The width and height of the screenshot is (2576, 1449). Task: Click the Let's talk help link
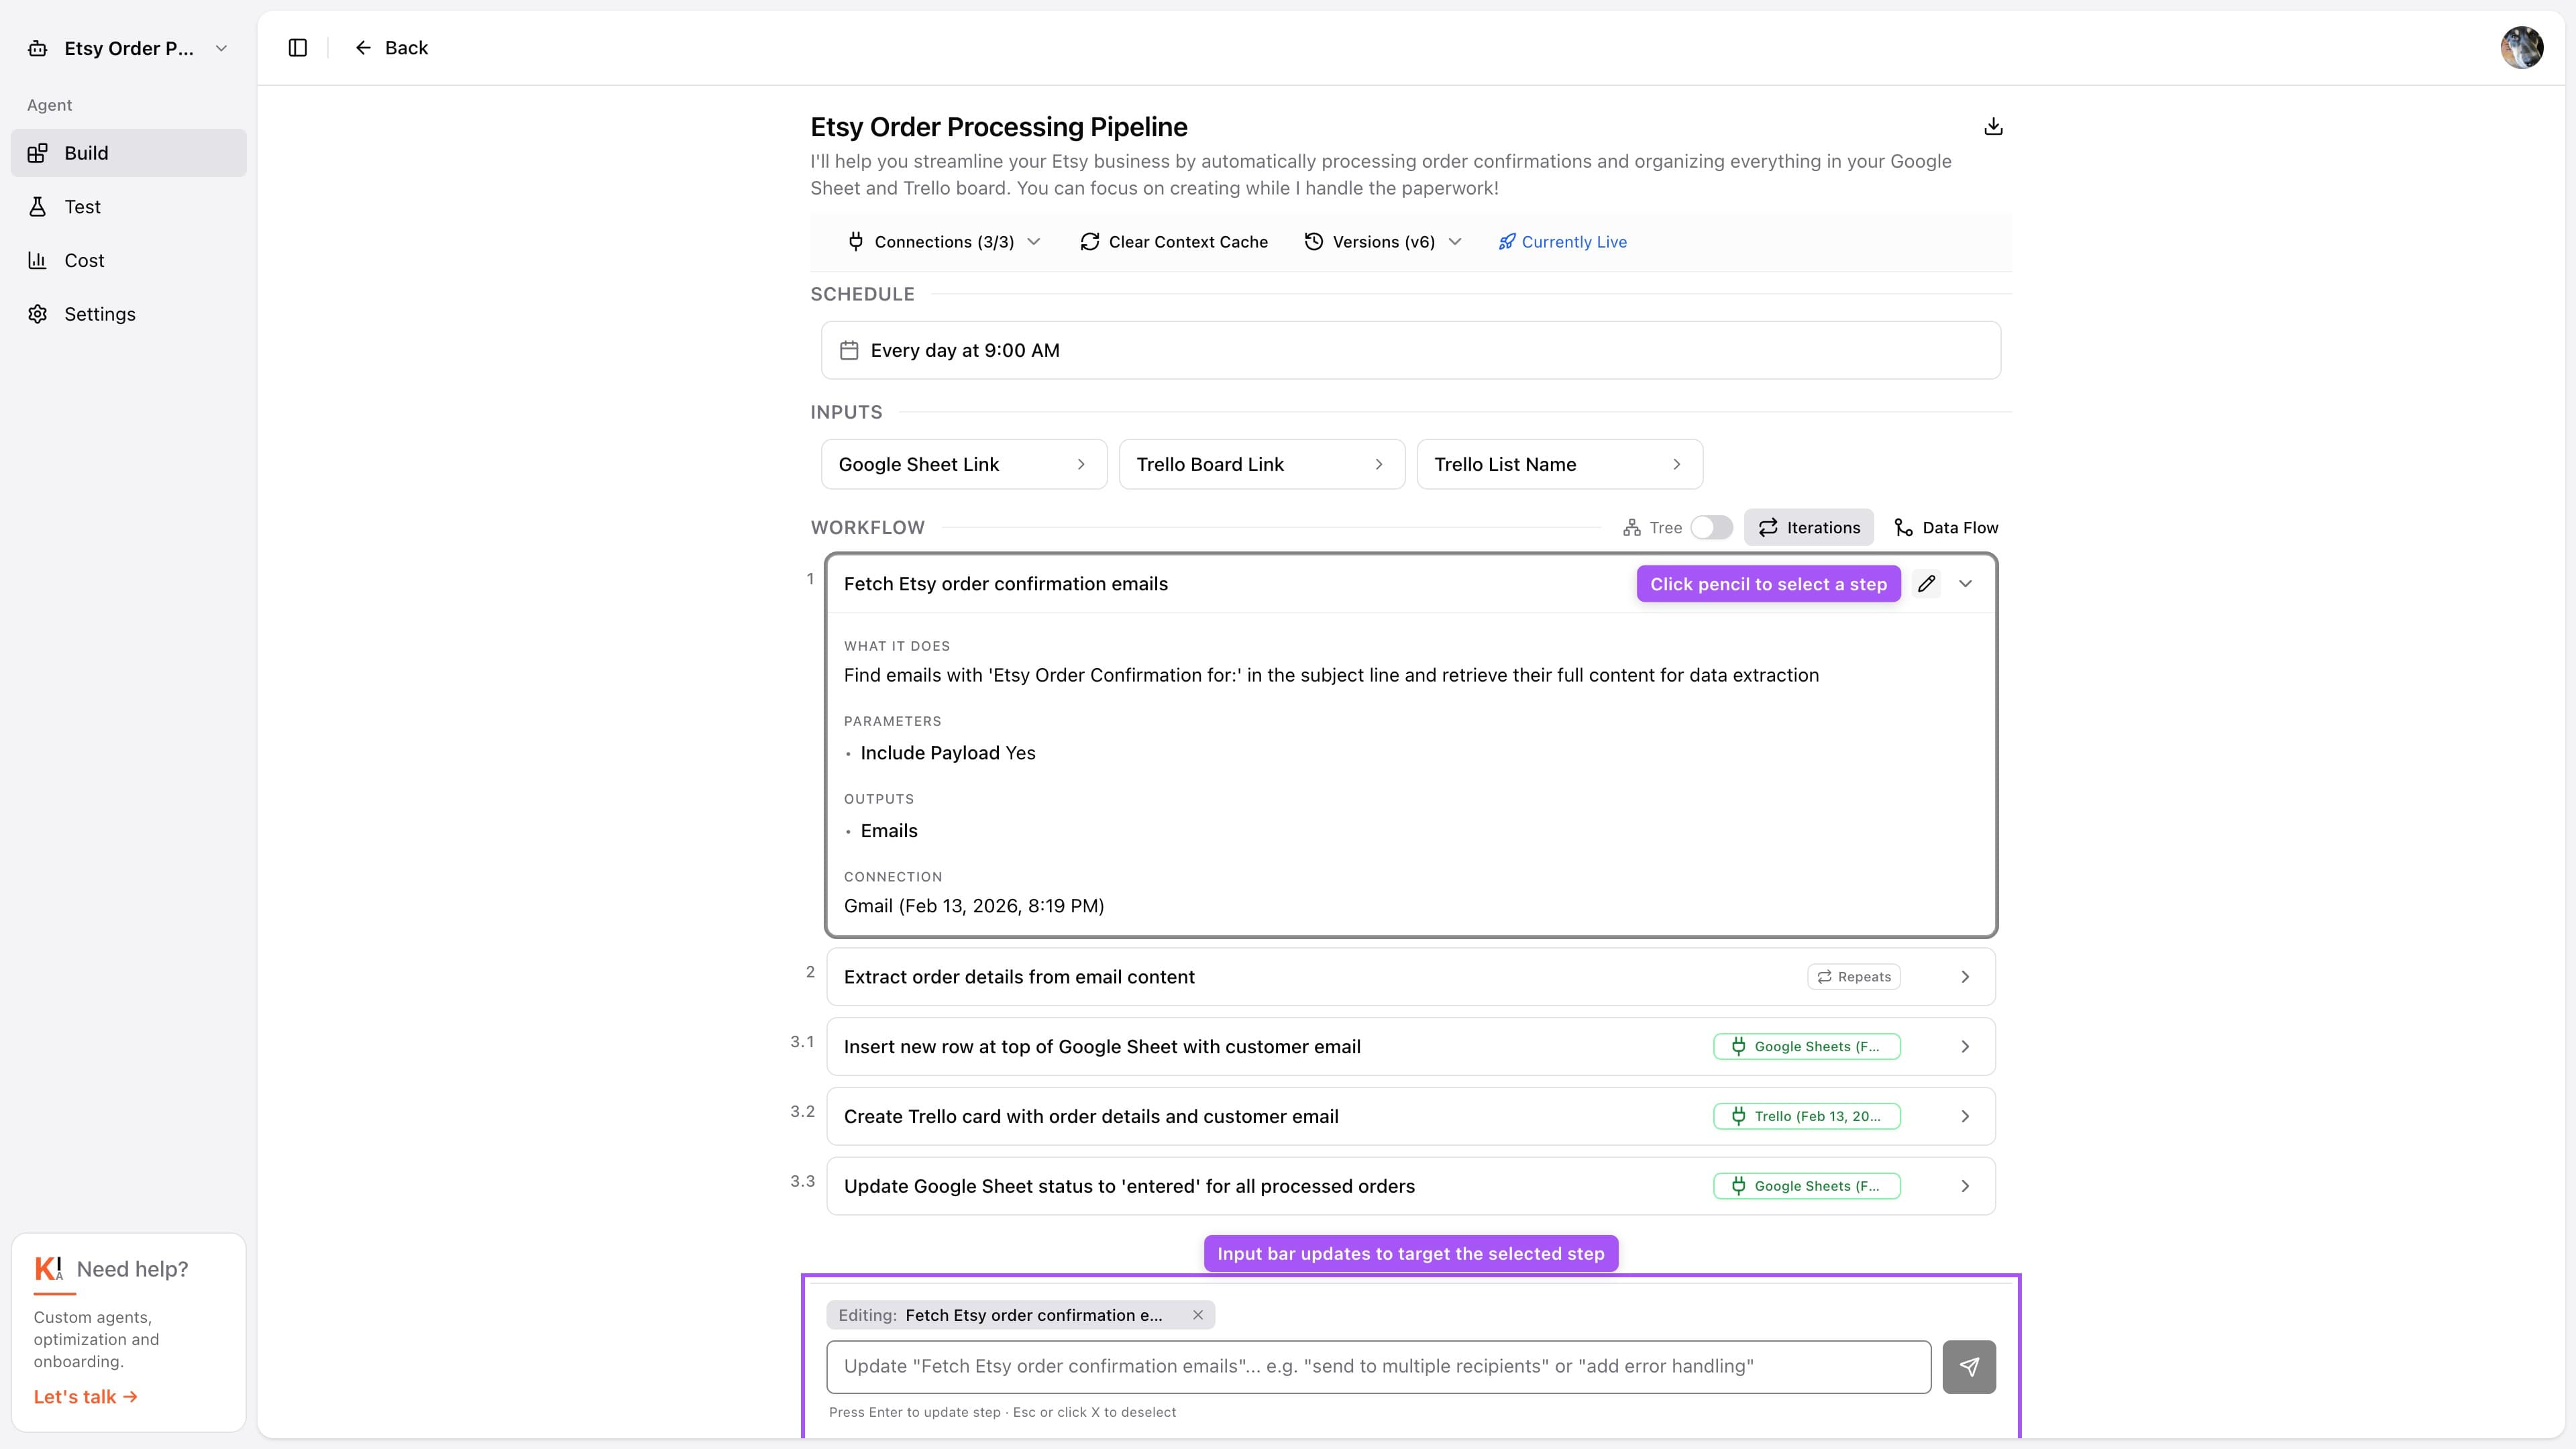tap(84, 1396)
